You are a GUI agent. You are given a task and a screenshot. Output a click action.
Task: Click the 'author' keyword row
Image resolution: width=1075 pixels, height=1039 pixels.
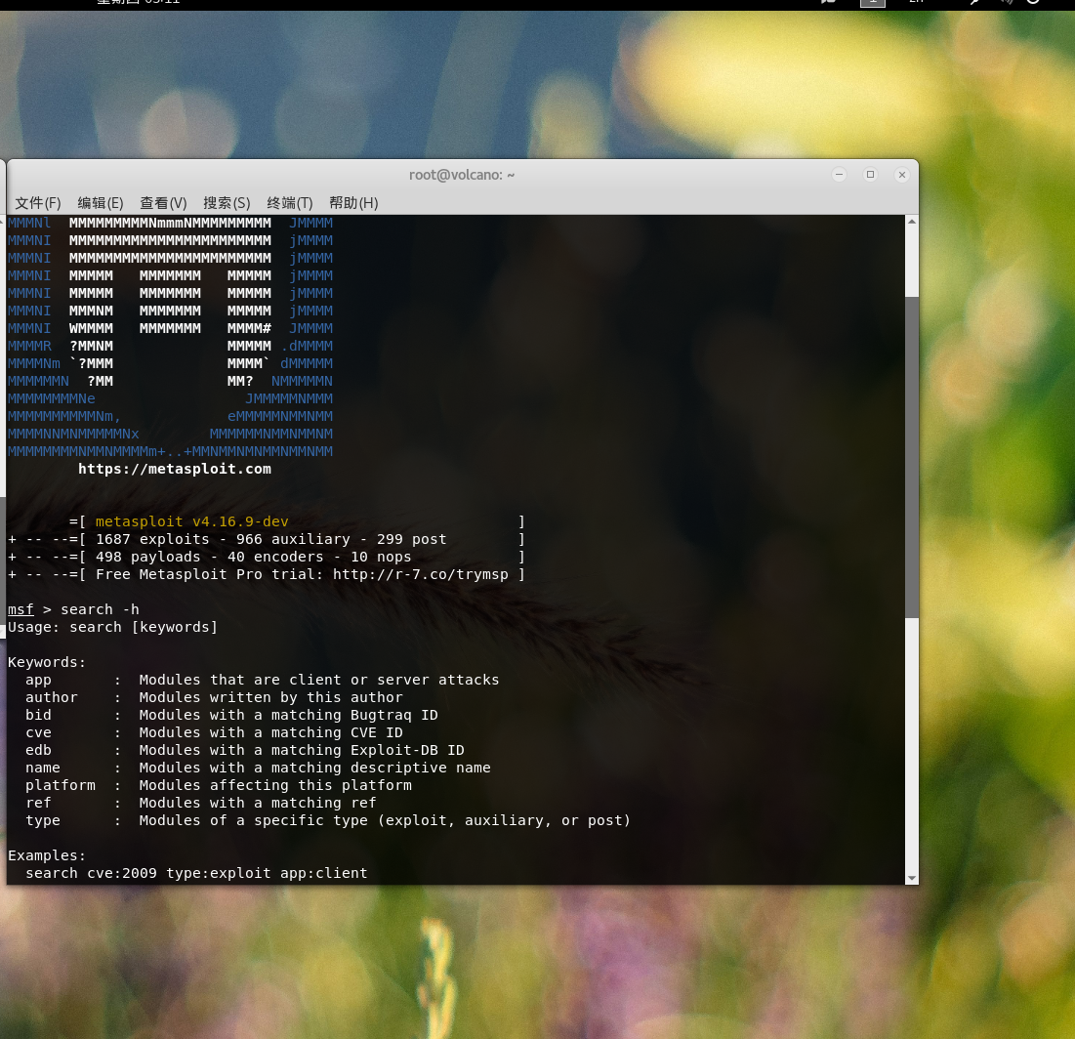214,697
